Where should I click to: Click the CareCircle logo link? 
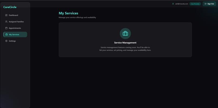coord(10,7)
